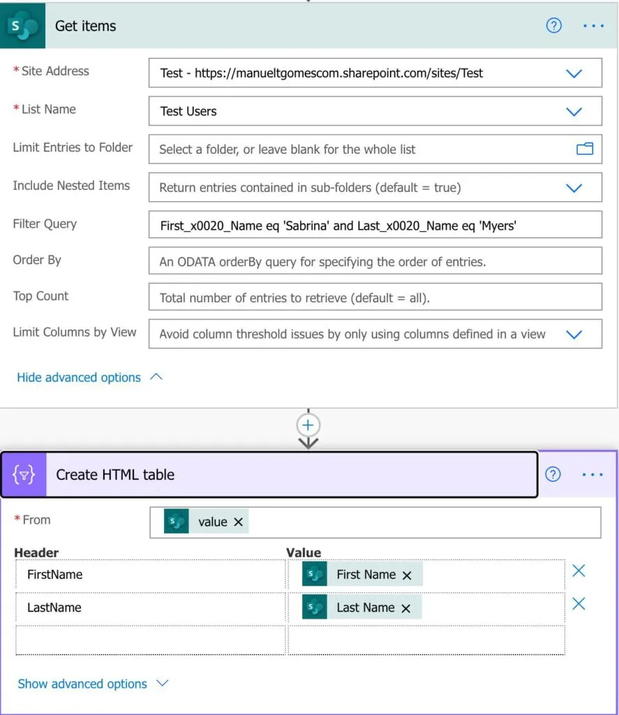Expand the Site Address dropdown
Screen dimensions: 619x715
574,73
